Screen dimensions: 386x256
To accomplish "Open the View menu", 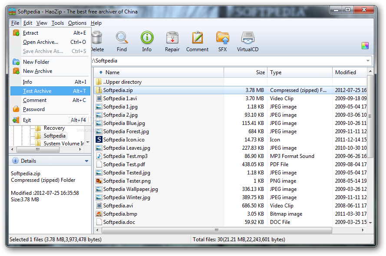I will pos(42,23).
